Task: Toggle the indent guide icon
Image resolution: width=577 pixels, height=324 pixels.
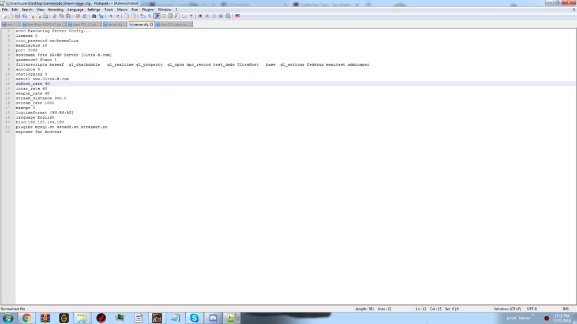Action: [157, 16]
